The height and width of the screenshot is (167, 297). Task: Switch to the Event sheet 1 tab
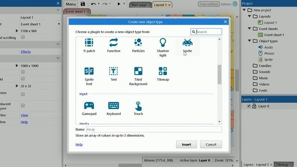[75, 12]
